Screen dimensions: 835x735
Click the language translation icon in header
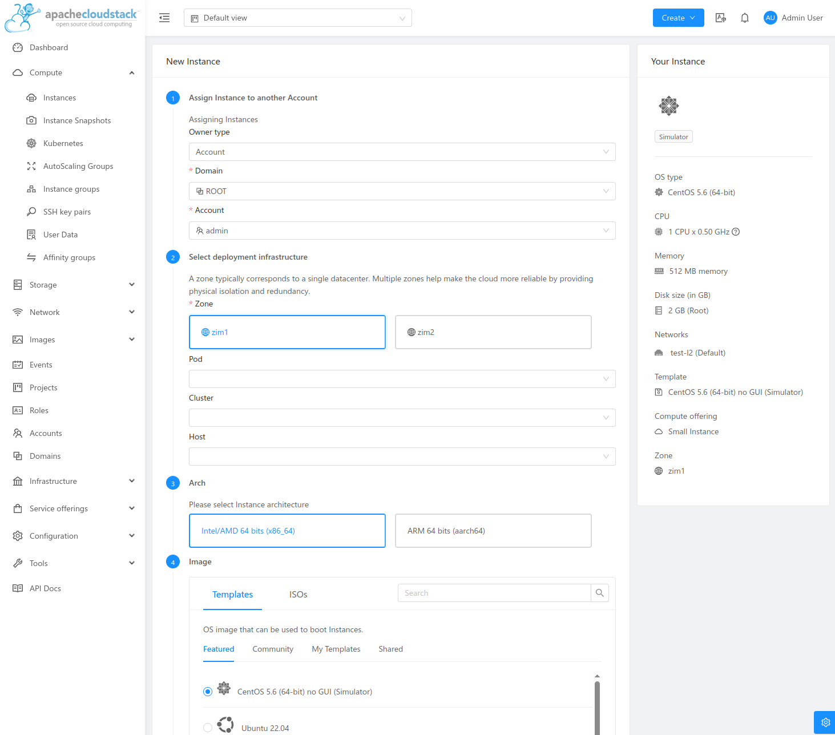721,18
